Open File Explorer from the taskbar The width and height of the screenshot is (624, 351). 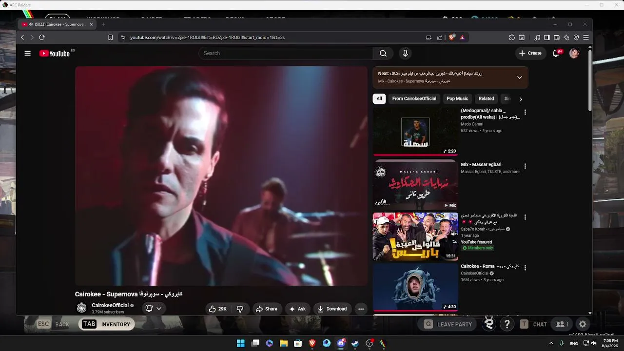[284, 344]
